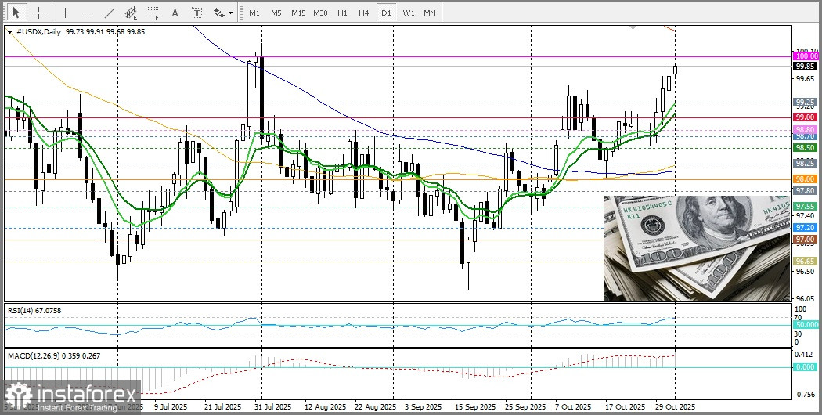Image resolution: width=822 pixels, height=415 pixels.
Task: Click the blue 97.20 price label
Action: point(806,228)
